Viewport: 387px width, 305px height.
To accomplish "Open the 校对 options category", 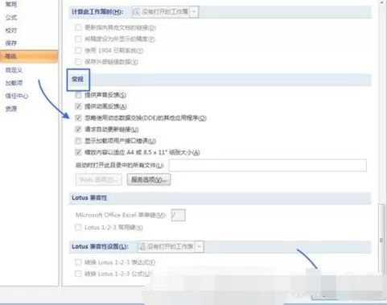I will (x=11, y=31).
